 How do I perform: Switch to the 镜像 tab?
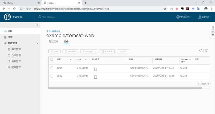66,41
